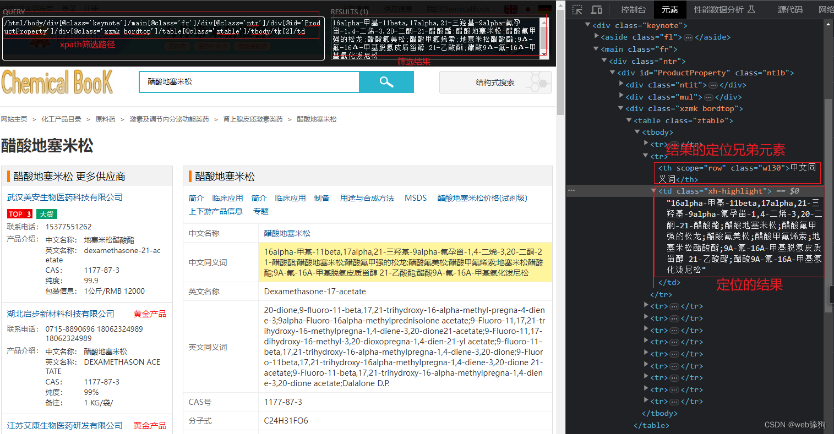Collapse the div class xzmk bordtop node
Viewport: 834px width, 434px height.
point(621,108)
